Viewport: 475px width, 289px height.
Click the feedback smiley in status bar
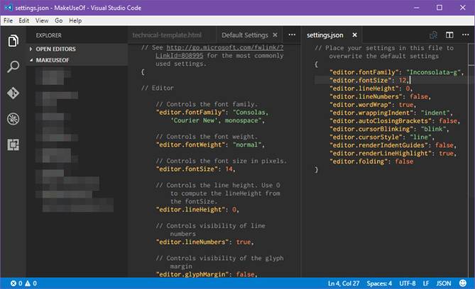click(463, 283)
